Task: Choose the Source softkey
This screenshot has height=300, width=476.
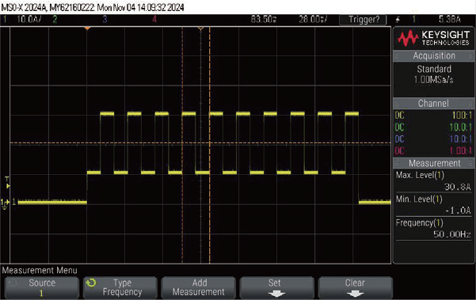Action: point(42,287)
